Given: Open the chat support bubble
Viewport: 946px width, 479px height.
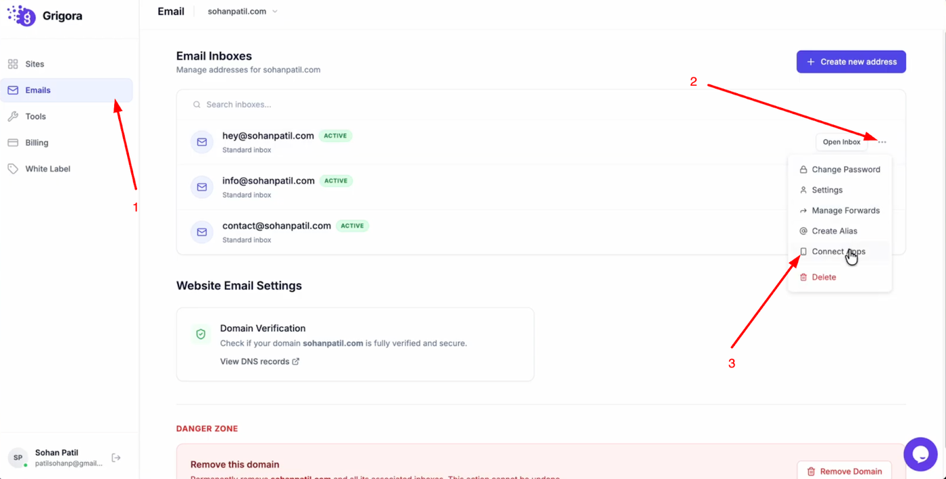Looking at the screenshot, I should pos(920,454).
